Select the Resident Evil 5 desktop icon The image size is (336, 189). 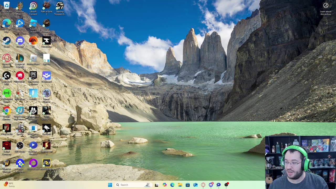pyautogui.click(x=46, y=148)
